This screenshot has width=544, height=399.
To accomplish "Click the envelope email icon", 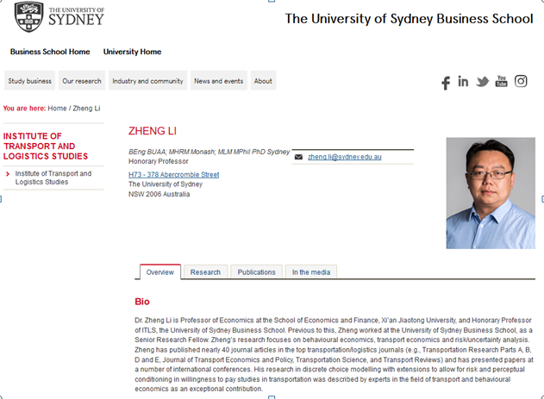I will (x=298, y=158).
